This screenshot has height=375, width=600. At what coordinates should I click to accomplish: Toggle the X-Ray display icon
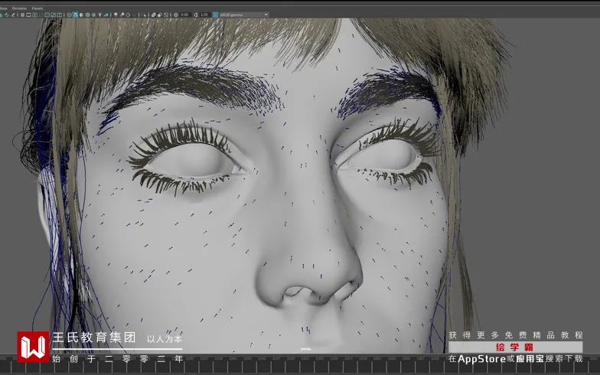click(x=153, y=15)
